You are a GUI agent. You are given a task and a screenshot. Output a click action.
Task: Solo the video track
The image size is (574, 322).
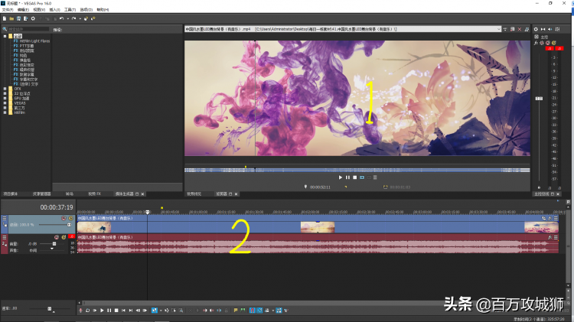click(x=70, y=217)
